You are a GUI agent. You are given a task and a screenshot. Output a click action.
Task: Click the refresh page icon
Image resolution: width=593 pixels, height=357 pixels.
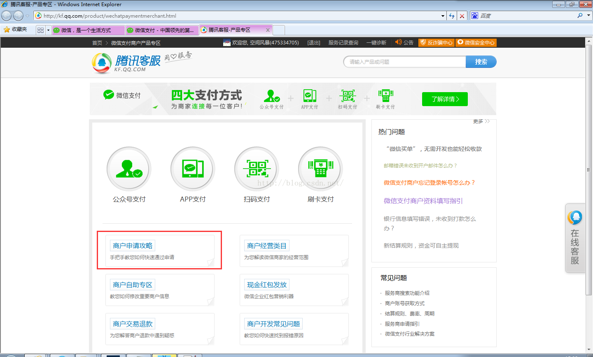pyautogui.click(x=452, y=16)
